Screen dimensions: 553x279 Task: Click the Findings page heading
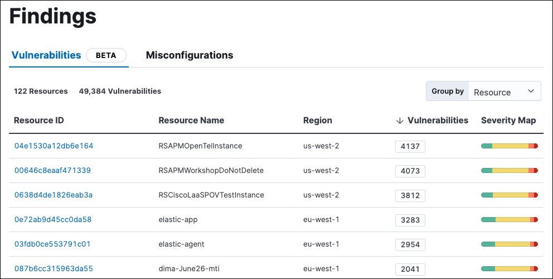coord(53,16)
